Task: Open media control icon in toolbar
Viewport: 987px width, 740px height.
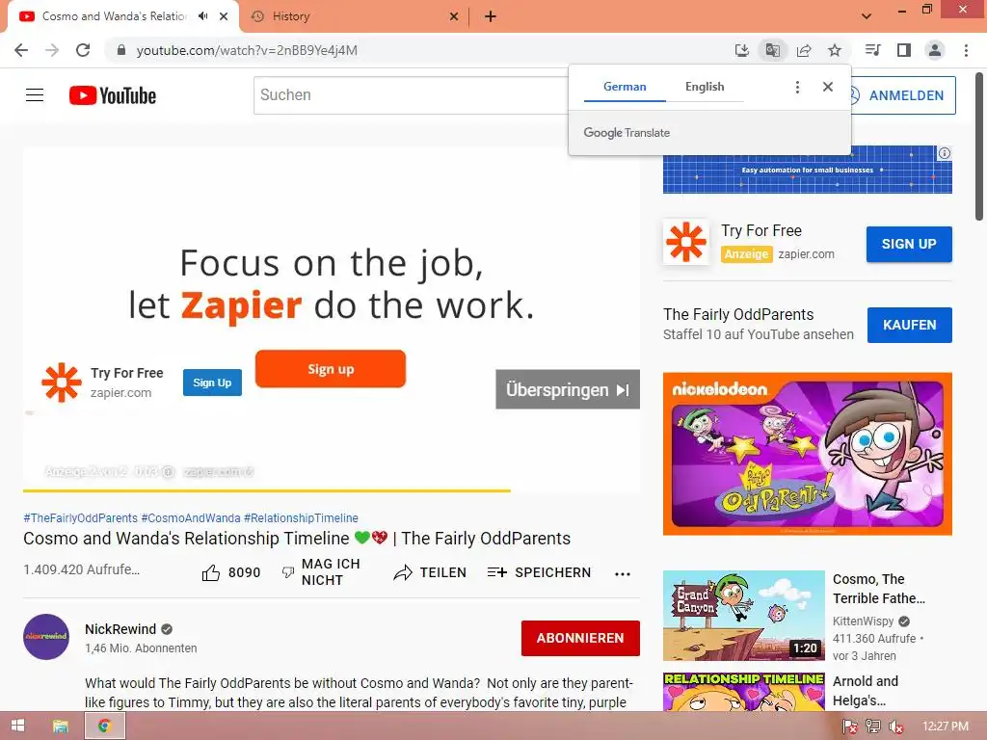Action: [x=873, y=50]
